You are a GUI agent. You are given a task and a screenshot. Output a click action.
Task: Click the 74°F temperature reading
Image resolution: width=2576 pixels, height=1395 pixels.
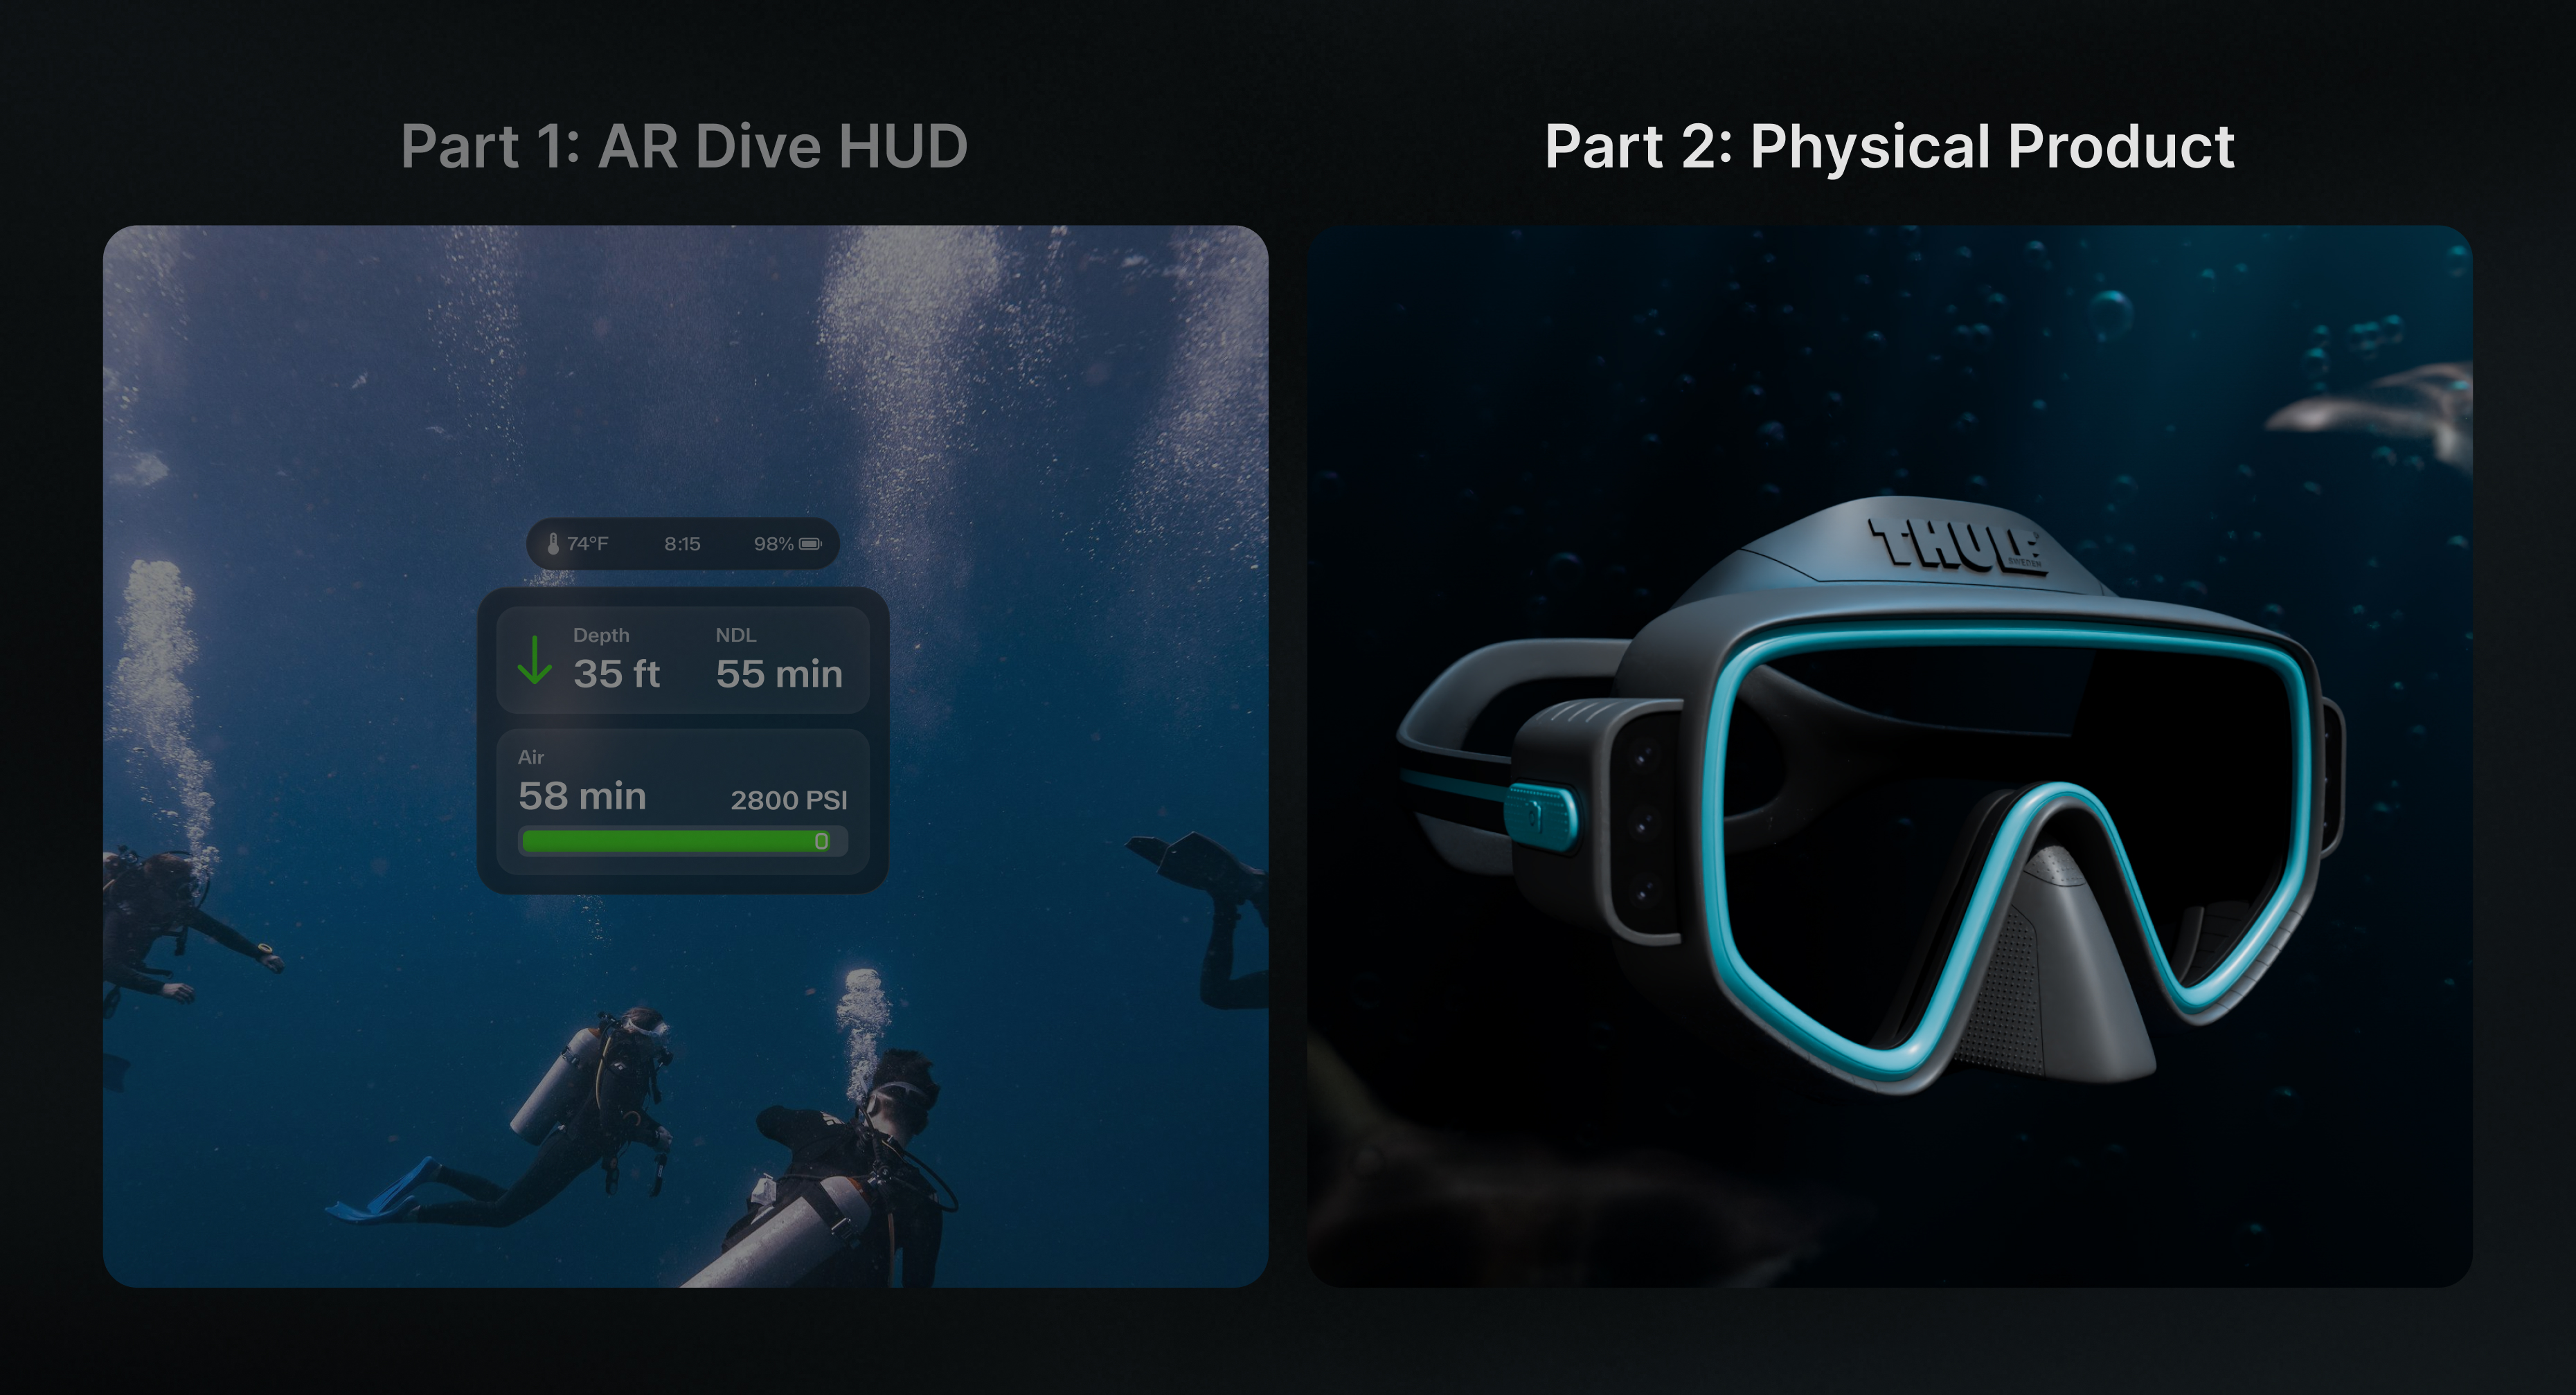(x=587, y=544)
